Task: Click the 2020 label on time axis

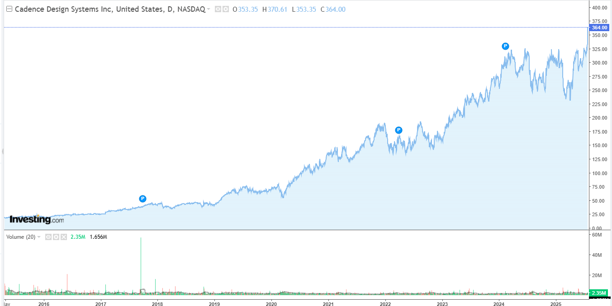Action: click(x=271, y=302)
